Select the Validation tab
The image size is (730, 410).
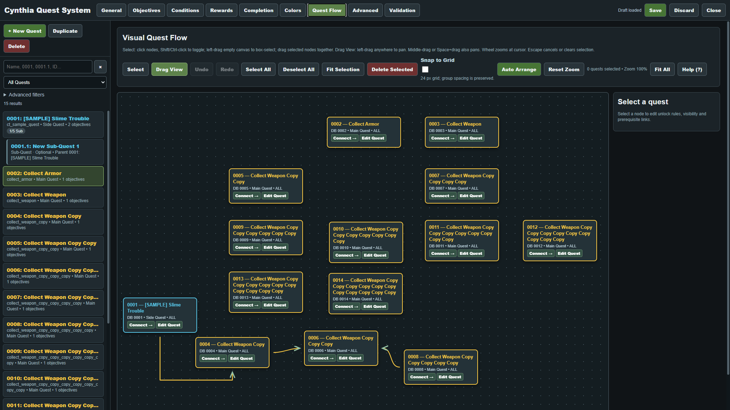(x=402, y=10)
